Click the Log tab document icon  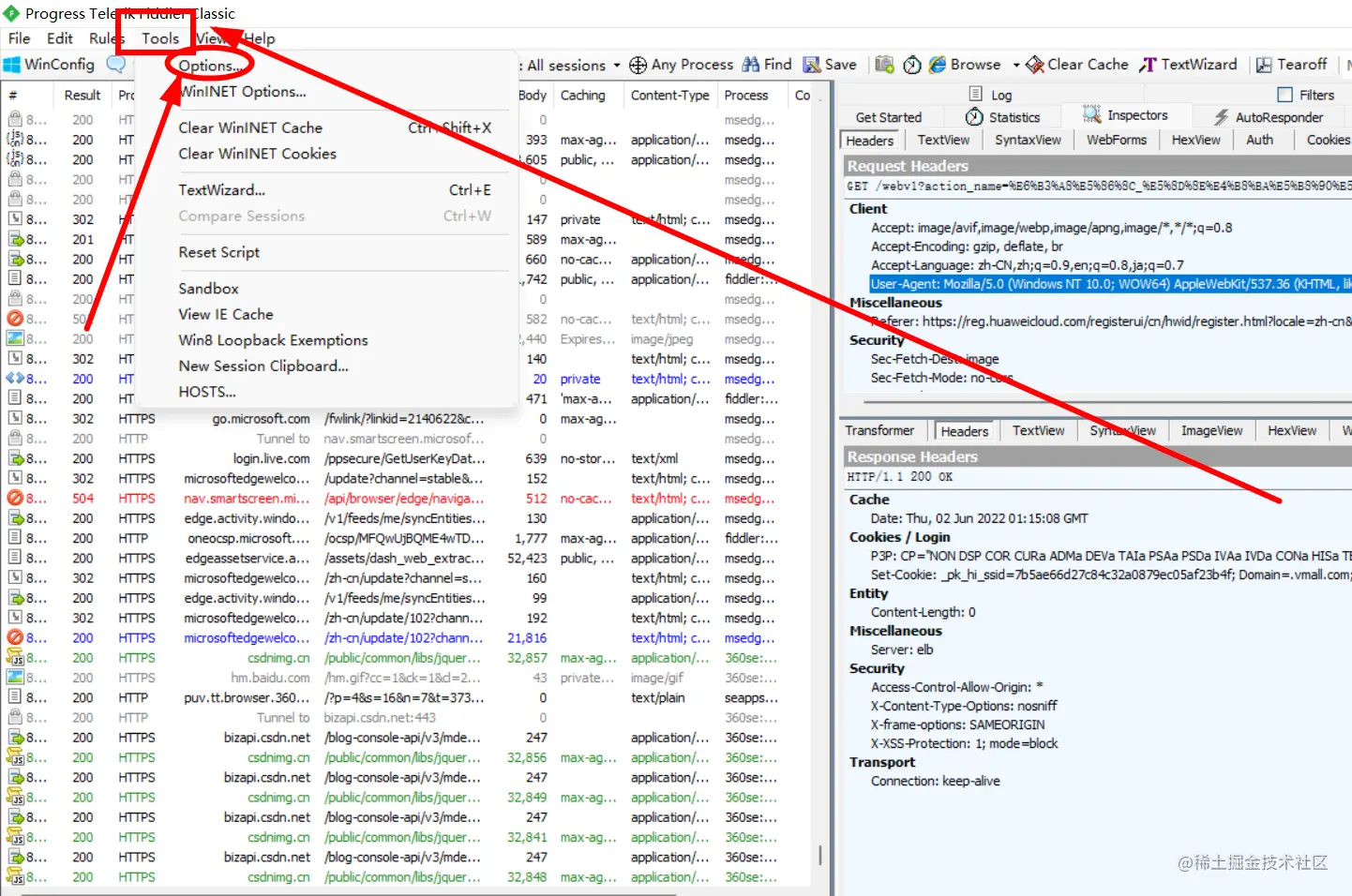(976, 95)
